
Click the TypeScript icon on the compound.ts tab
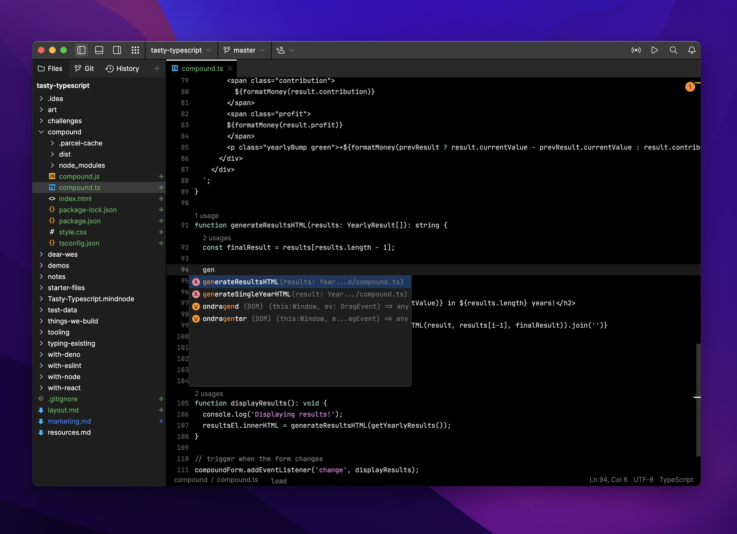click(x=175, y=68)
